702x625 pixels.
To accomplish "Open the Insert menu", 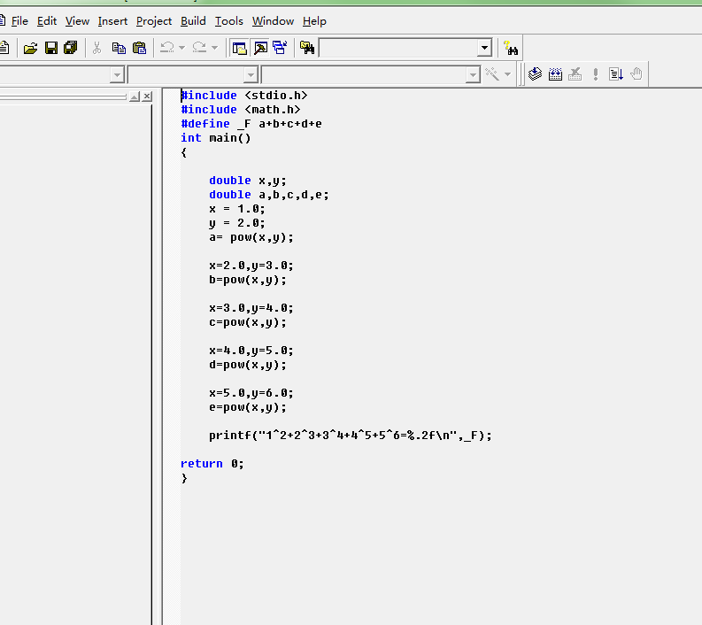I will click(x=112, y=21).
